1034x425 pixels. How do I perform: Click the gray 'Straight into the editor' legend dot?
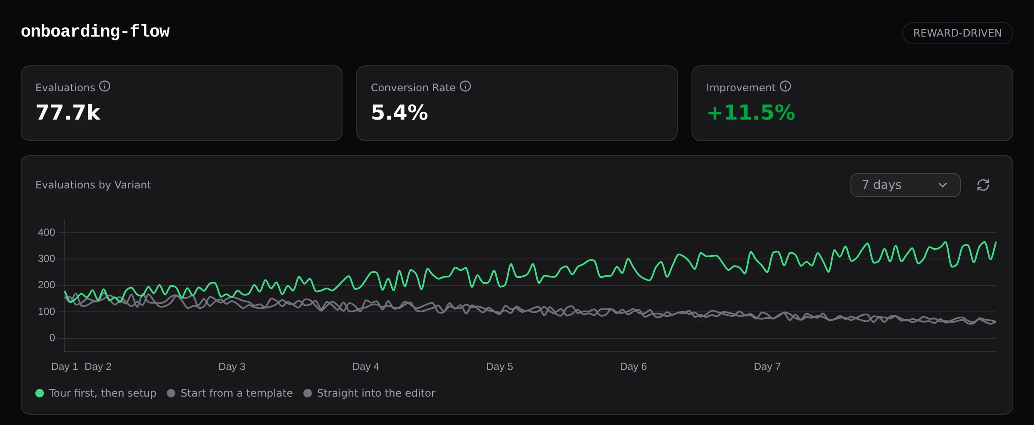(308, 393)
